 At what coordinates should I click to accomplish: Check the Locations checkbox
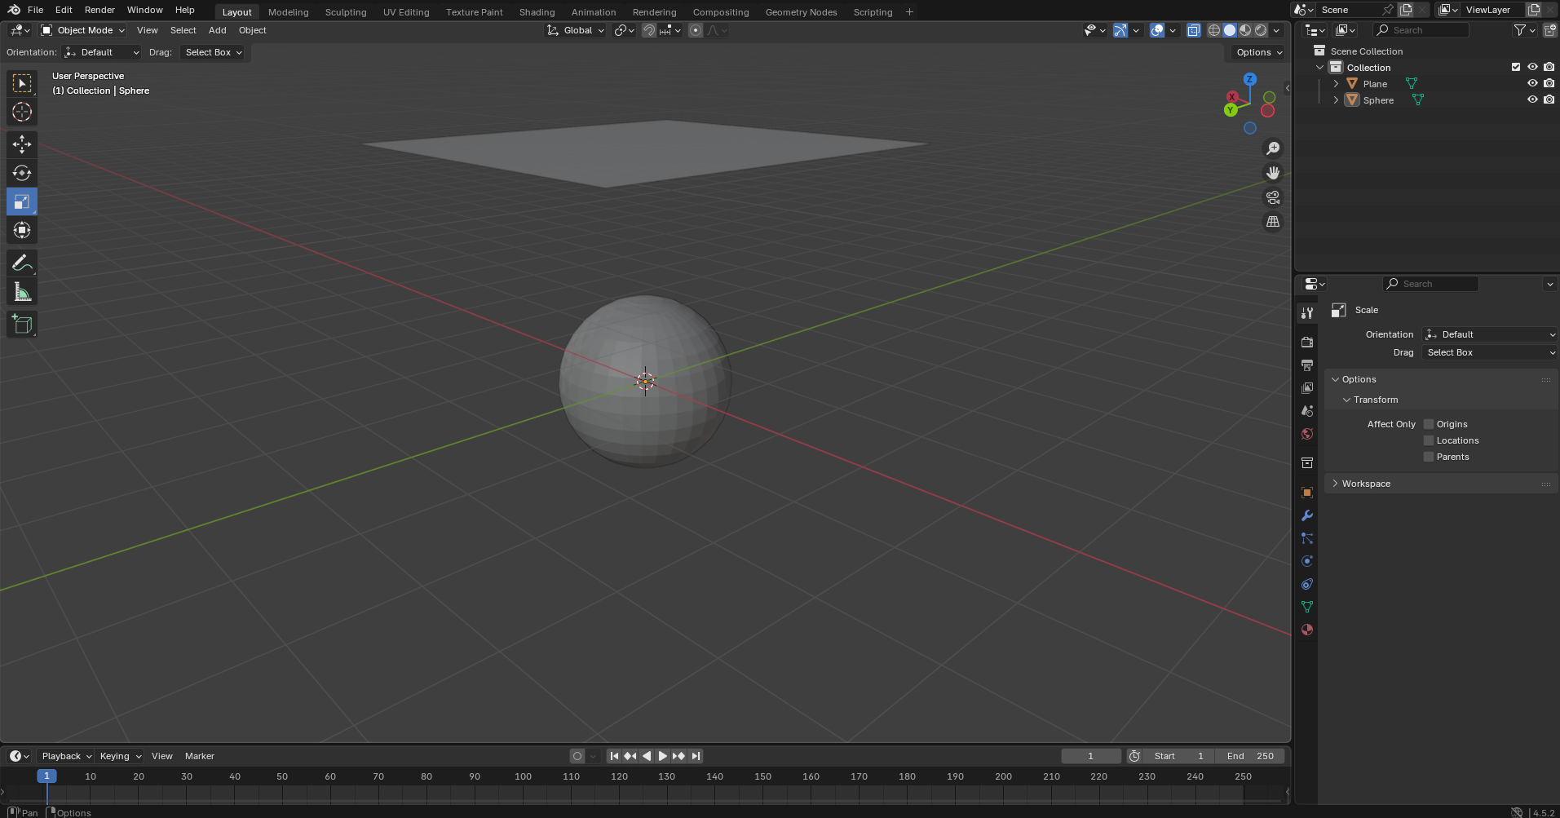1428,440
